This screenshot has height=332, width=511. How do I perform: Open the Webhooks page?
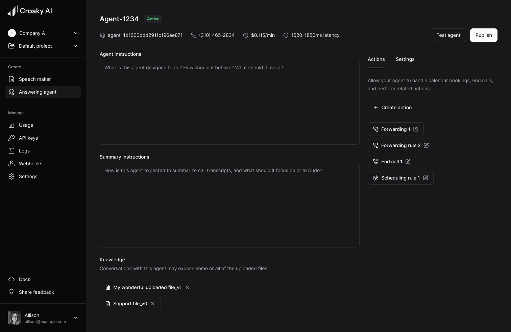30,163
